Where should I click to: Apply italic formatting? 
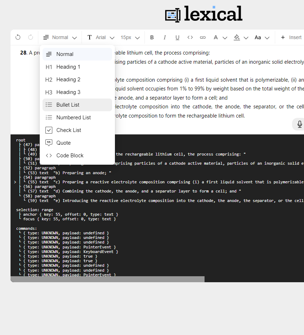coord(164,37)
